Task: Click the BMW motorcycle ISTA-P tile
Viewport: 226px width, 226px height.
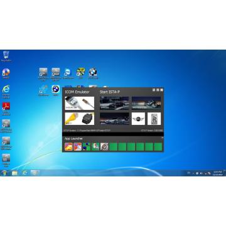Action: pyautogui.click(x=146, y=103)
